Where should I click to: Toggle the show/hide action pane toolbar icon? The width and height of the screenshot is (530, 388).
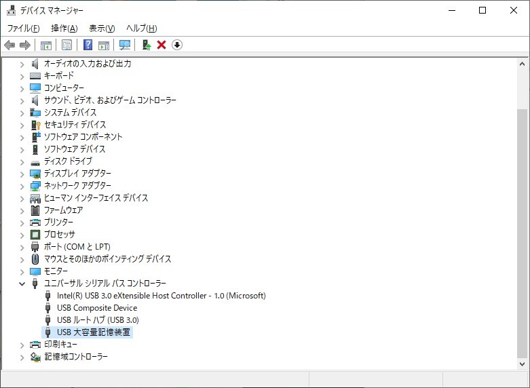tap(104, 45)
